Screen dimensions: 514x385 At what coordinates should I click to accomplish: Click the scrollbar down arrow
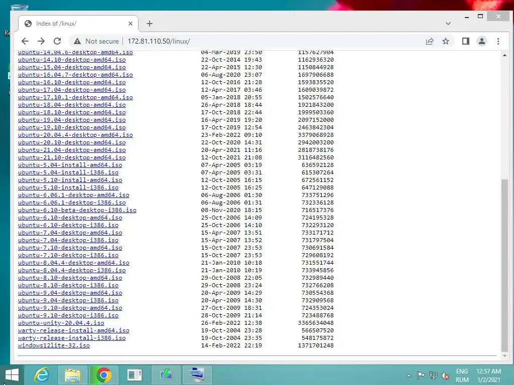504,355
